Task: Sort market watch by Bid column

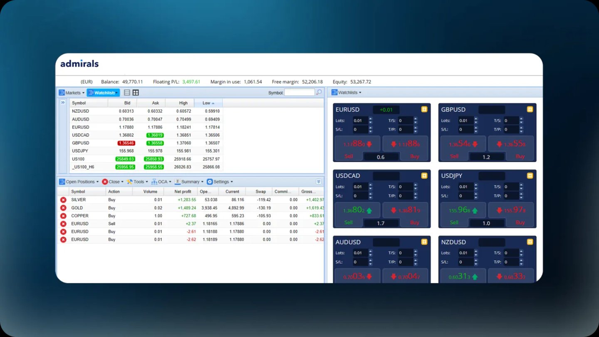Action: point(122,103)
